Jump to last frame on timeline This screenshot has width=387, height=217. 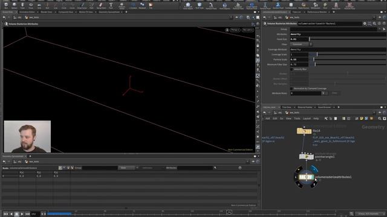27,214
